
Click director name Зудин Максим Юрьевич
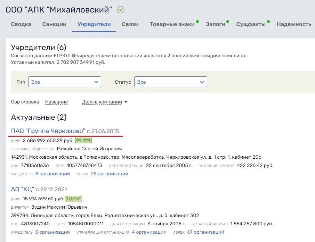(x=59, y=207)
